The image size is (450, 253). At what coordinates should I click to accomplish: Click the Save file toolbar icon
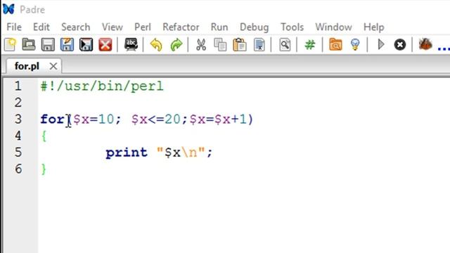(48, 45)
